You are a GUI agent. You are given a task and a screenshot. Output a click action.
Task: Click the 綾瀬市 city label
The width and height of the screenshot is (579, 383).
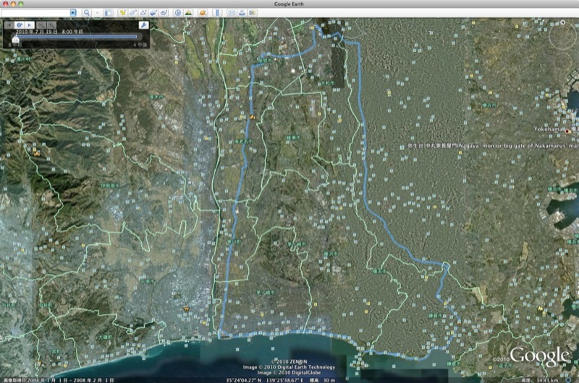pos(294,138)
